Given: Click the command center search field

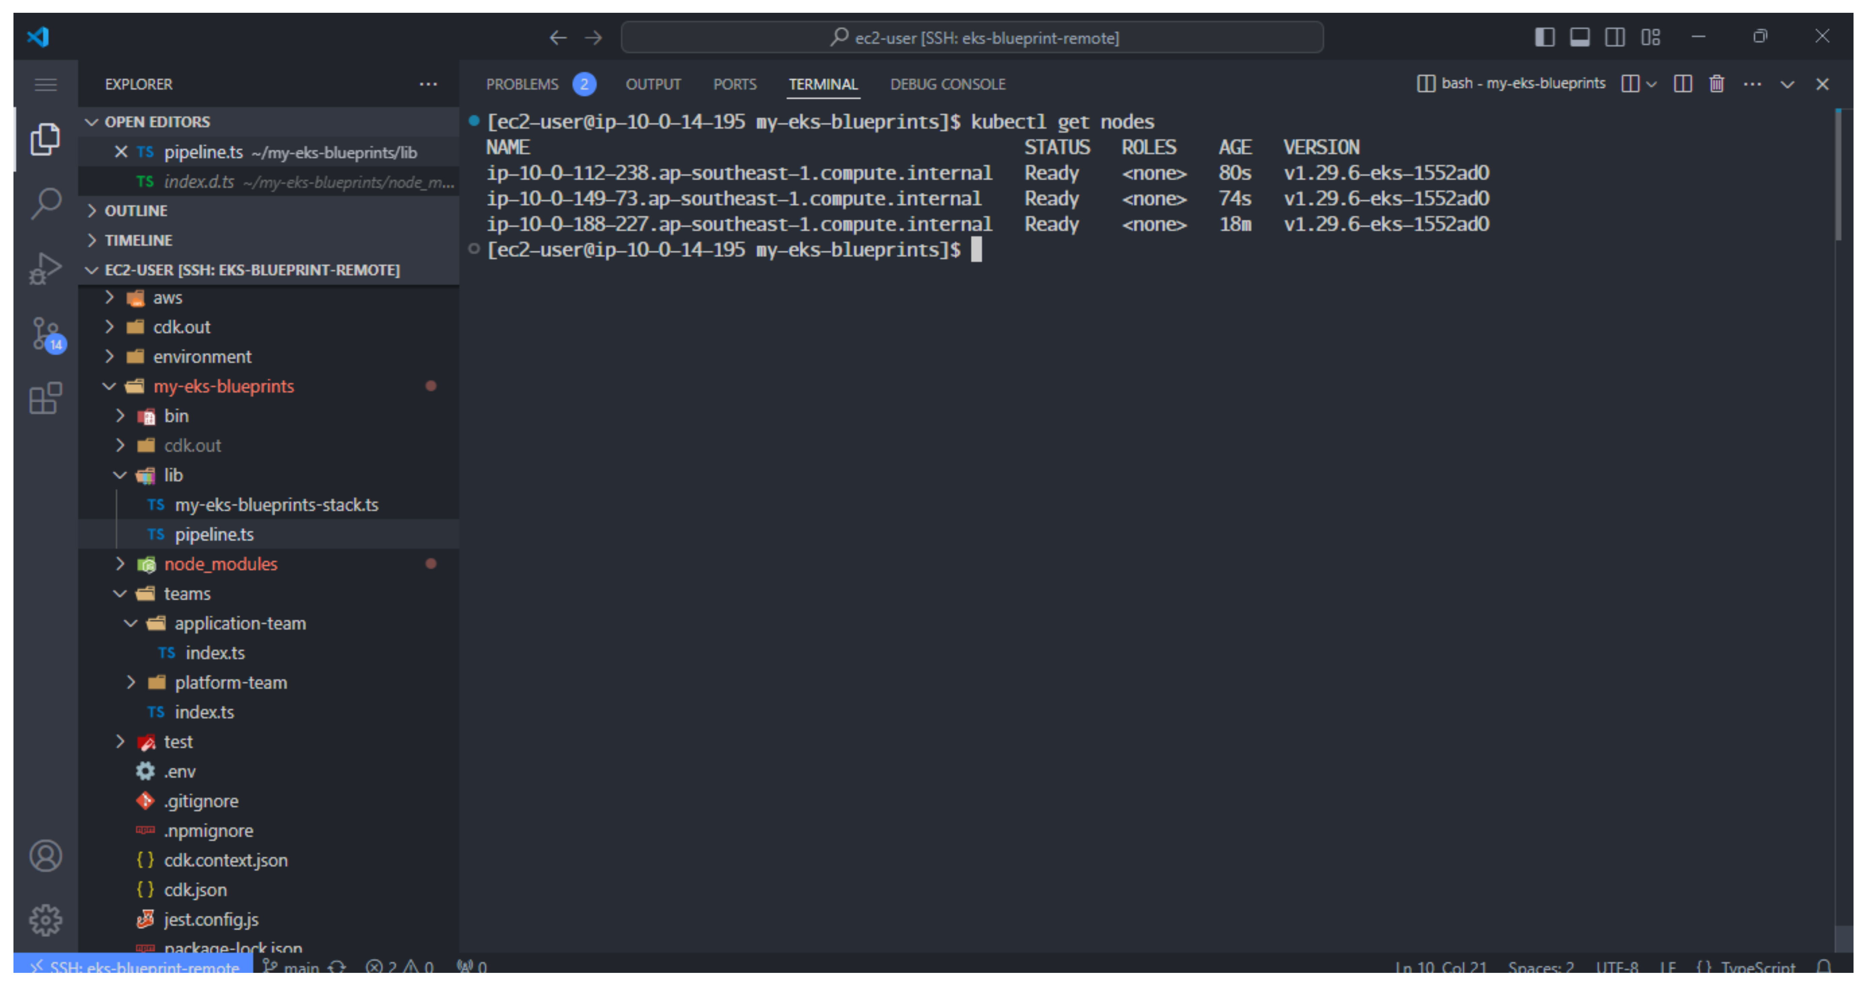Looking at the screenshot, I should tap(972, 37).
